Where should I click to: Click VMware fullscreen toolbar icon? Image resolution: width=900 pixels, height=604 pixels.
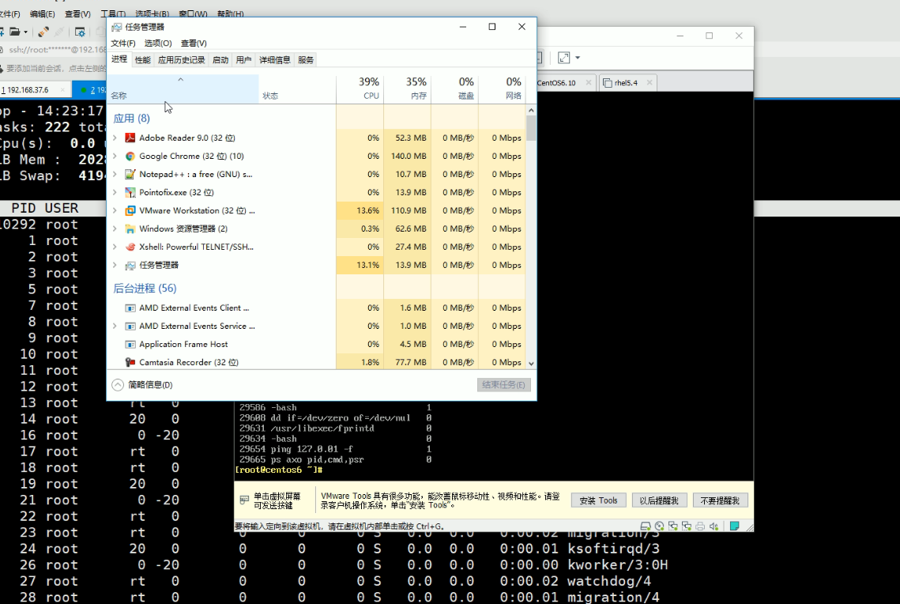click(x=563, y=58)
